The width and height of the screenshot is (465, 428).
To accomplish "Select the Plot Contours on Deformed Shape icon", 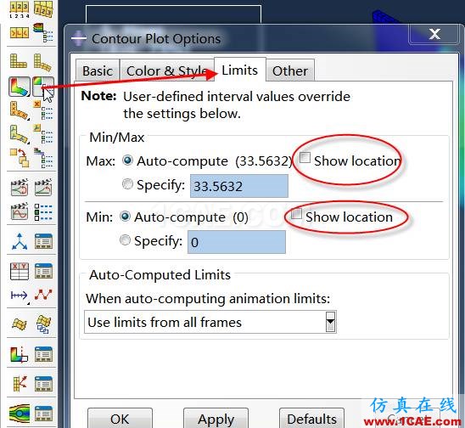I will (x=20, y=87).
